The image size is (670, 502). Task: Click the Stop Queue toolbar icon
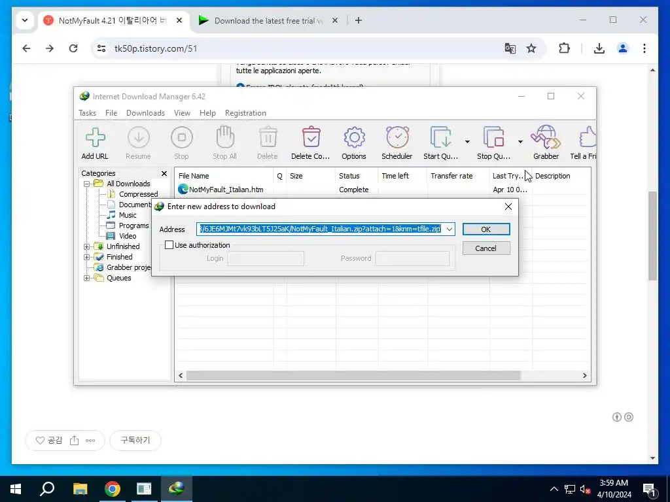coord(493,143)
